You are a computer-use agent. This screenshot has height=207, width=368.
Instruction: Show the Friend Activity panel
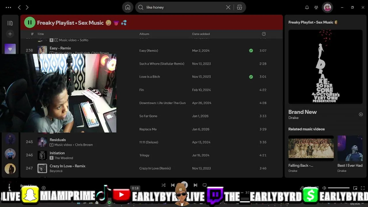[x=316, y=7]
